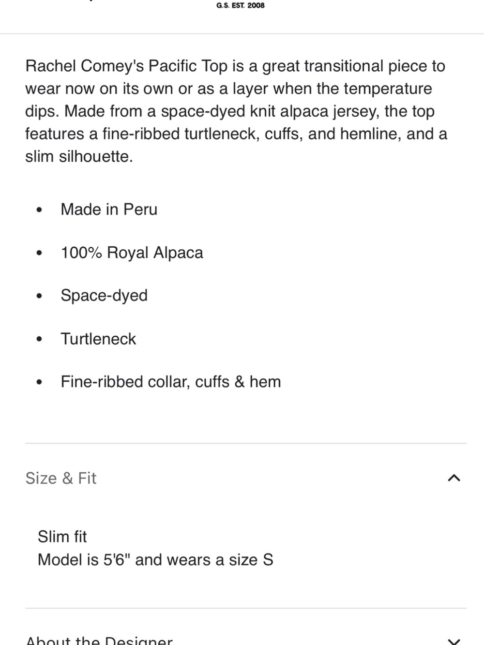Click the Slim fit text line
Viewport: 484px width, 645px height.
62,537
